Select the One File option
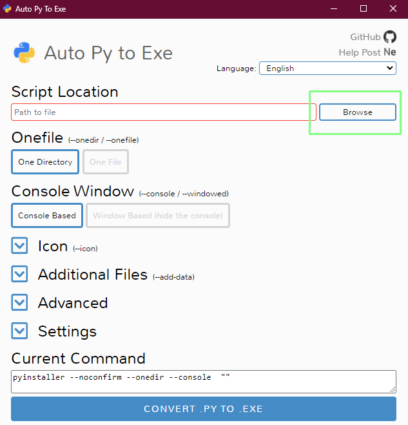408x425 pixels. (106, 162)
